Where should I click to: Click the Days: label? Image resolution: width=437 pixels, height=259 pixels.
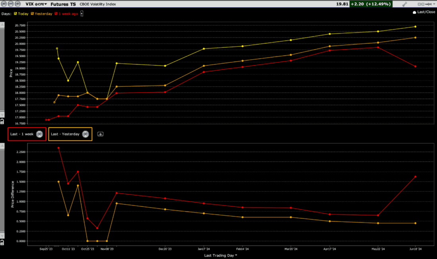6,14
